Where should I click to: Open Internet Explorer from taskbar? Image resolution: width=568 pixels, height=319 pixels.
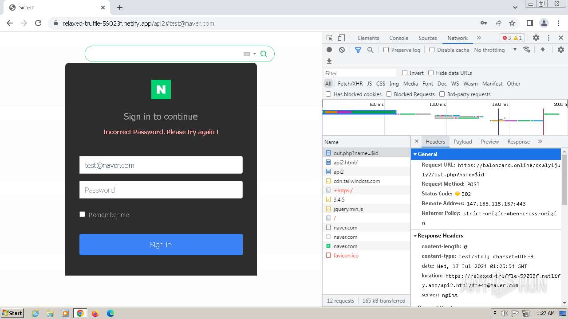point(35,313)
